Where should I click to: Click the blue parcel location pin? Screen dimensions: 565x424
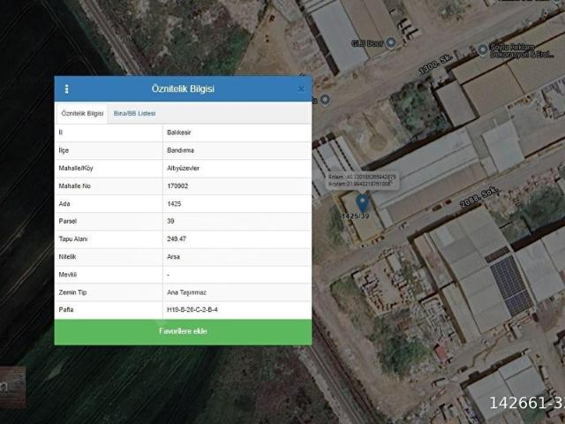point(362,203)
